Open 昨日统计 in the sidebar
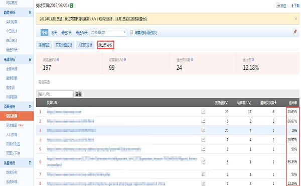Screen dimensions: 301x186 pos(12,41)
